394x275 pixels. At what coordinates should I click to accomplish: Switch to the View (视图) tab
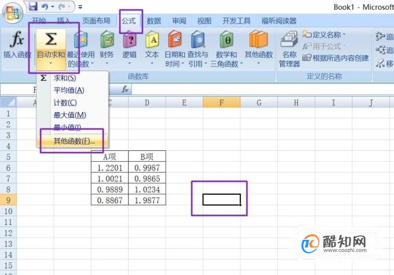[204, 21]
